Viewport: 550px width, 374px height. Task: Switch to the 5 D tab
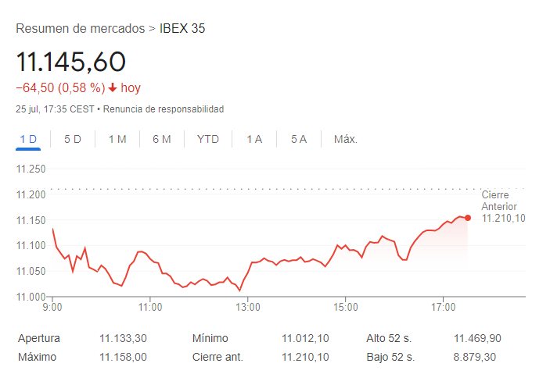pyautogui.click(x=73, y=139)
